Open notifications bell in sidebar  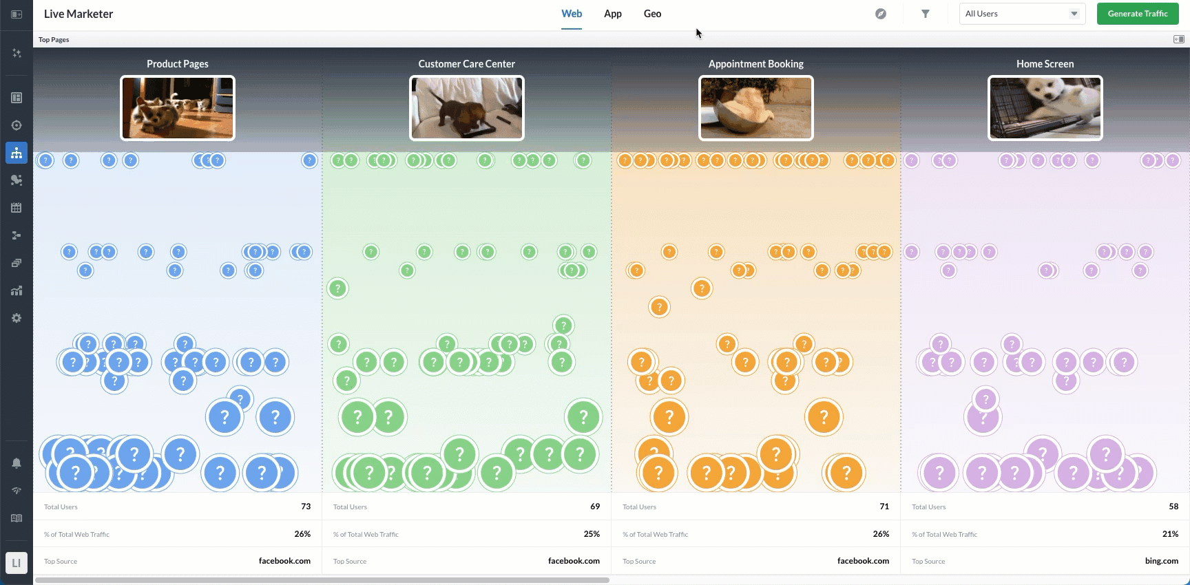click(x=17, y=463)
